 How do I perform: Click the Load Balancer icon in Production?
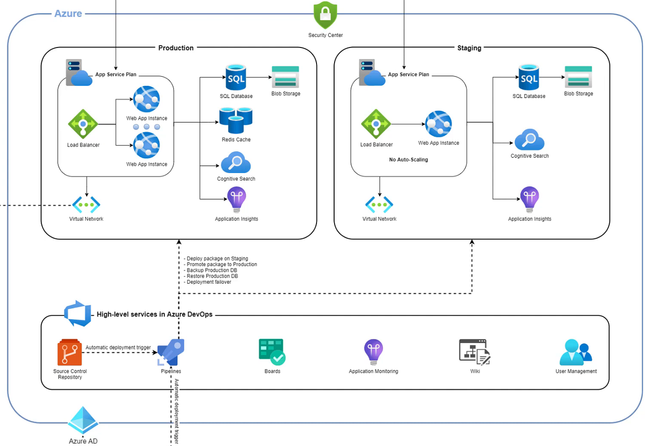tap(83, 124)
